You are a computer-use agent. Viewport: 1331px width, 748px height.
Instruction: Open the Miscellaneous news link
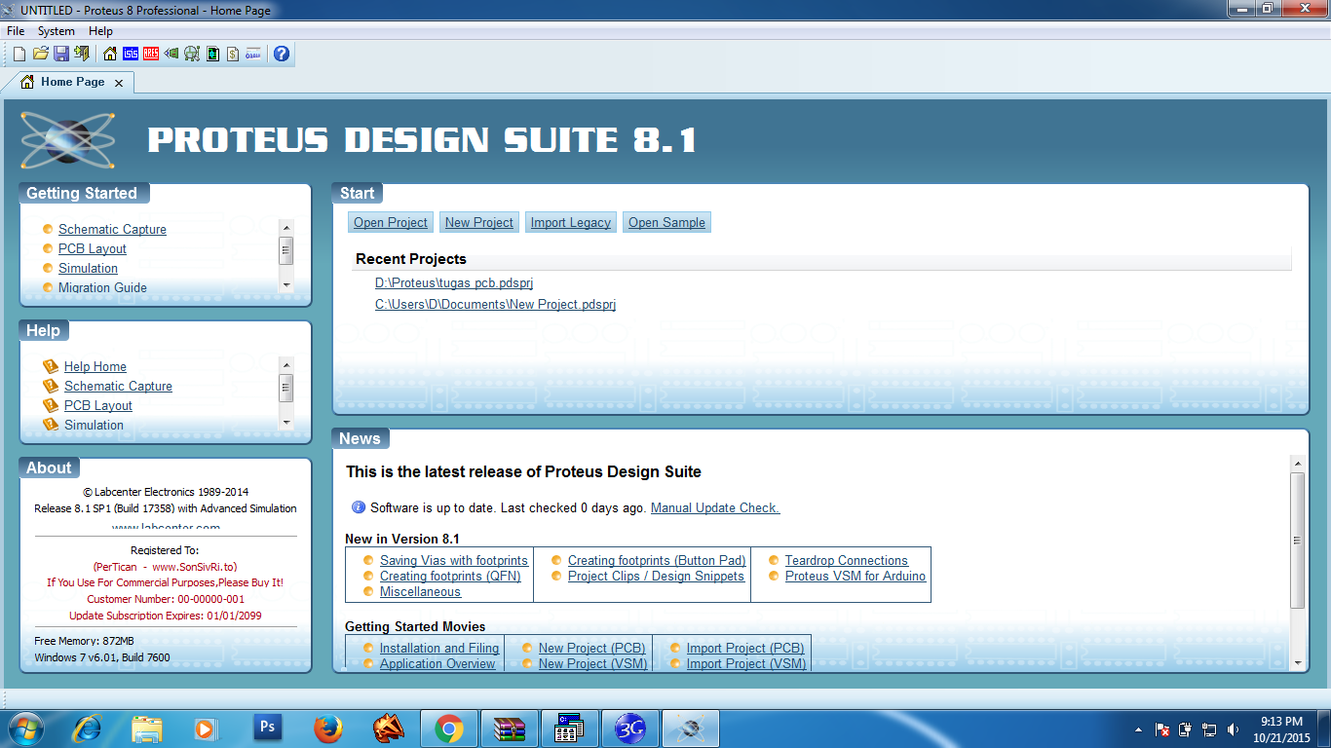point(421,591)
